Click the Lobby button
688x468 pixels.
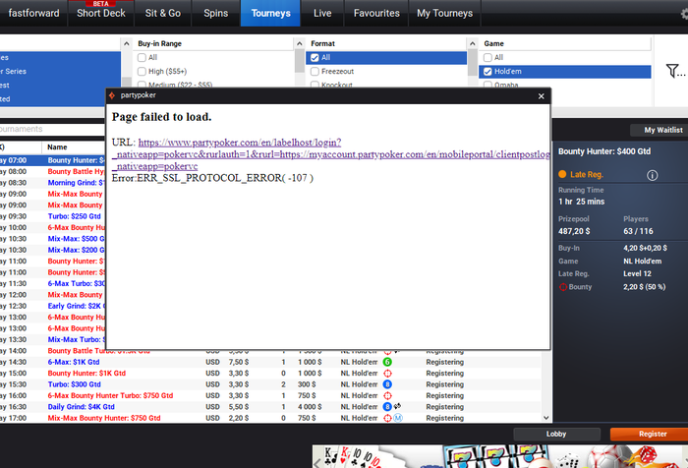556,435
